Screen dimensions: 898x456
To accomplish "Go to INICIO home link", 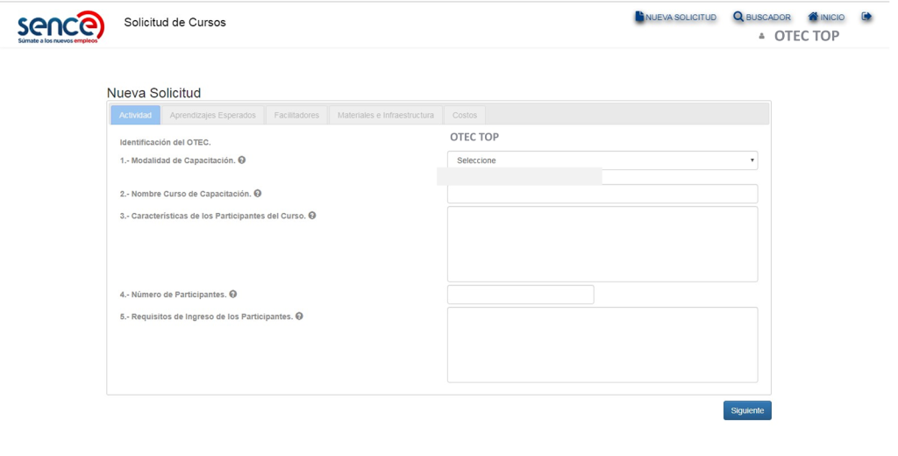I will click(826, 18).
